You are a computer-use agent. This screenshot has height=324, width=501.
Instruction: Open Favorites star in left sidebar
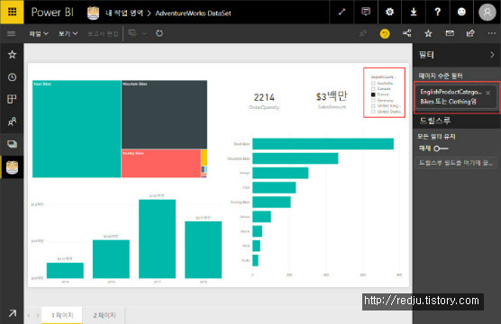(x=12, y=55)
